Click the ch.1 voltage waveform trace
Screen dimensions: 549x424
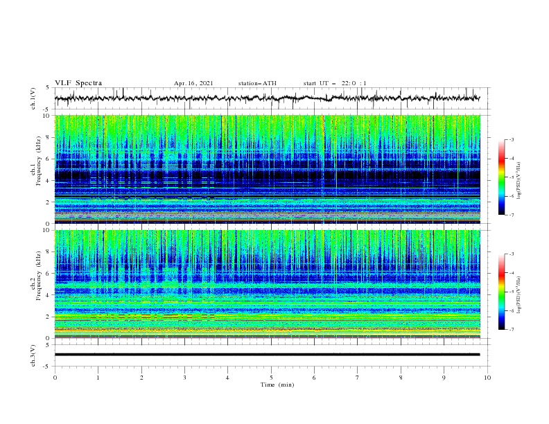click(x=267, y=98)
